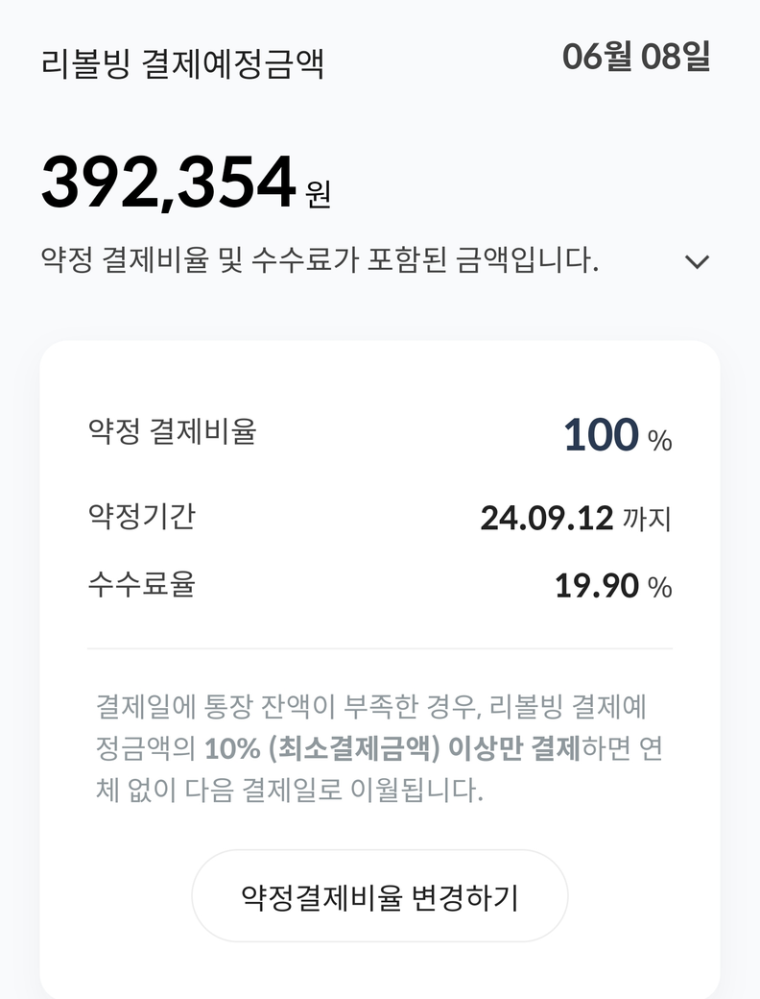This screenshot has width=760, height=999.
Task: Select the 약정 결제비율 row label
Action: pos(172,431)
